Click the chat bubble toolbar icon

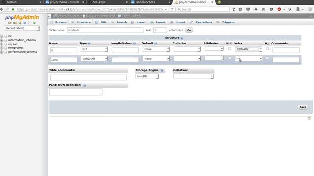pos(271,9)
